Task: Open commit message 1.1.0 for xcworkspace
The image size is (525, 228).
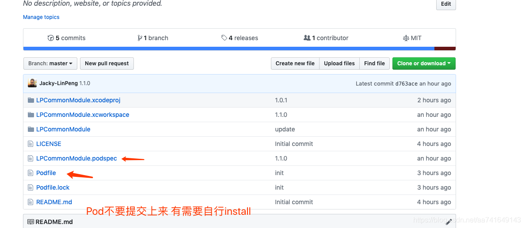Action: click(281, 115)
